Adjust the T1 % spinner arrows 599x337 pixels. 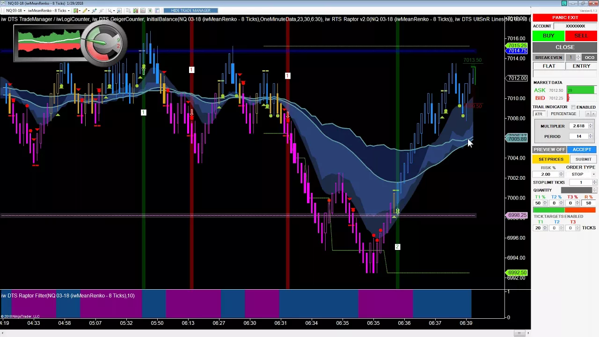point(545,203)
